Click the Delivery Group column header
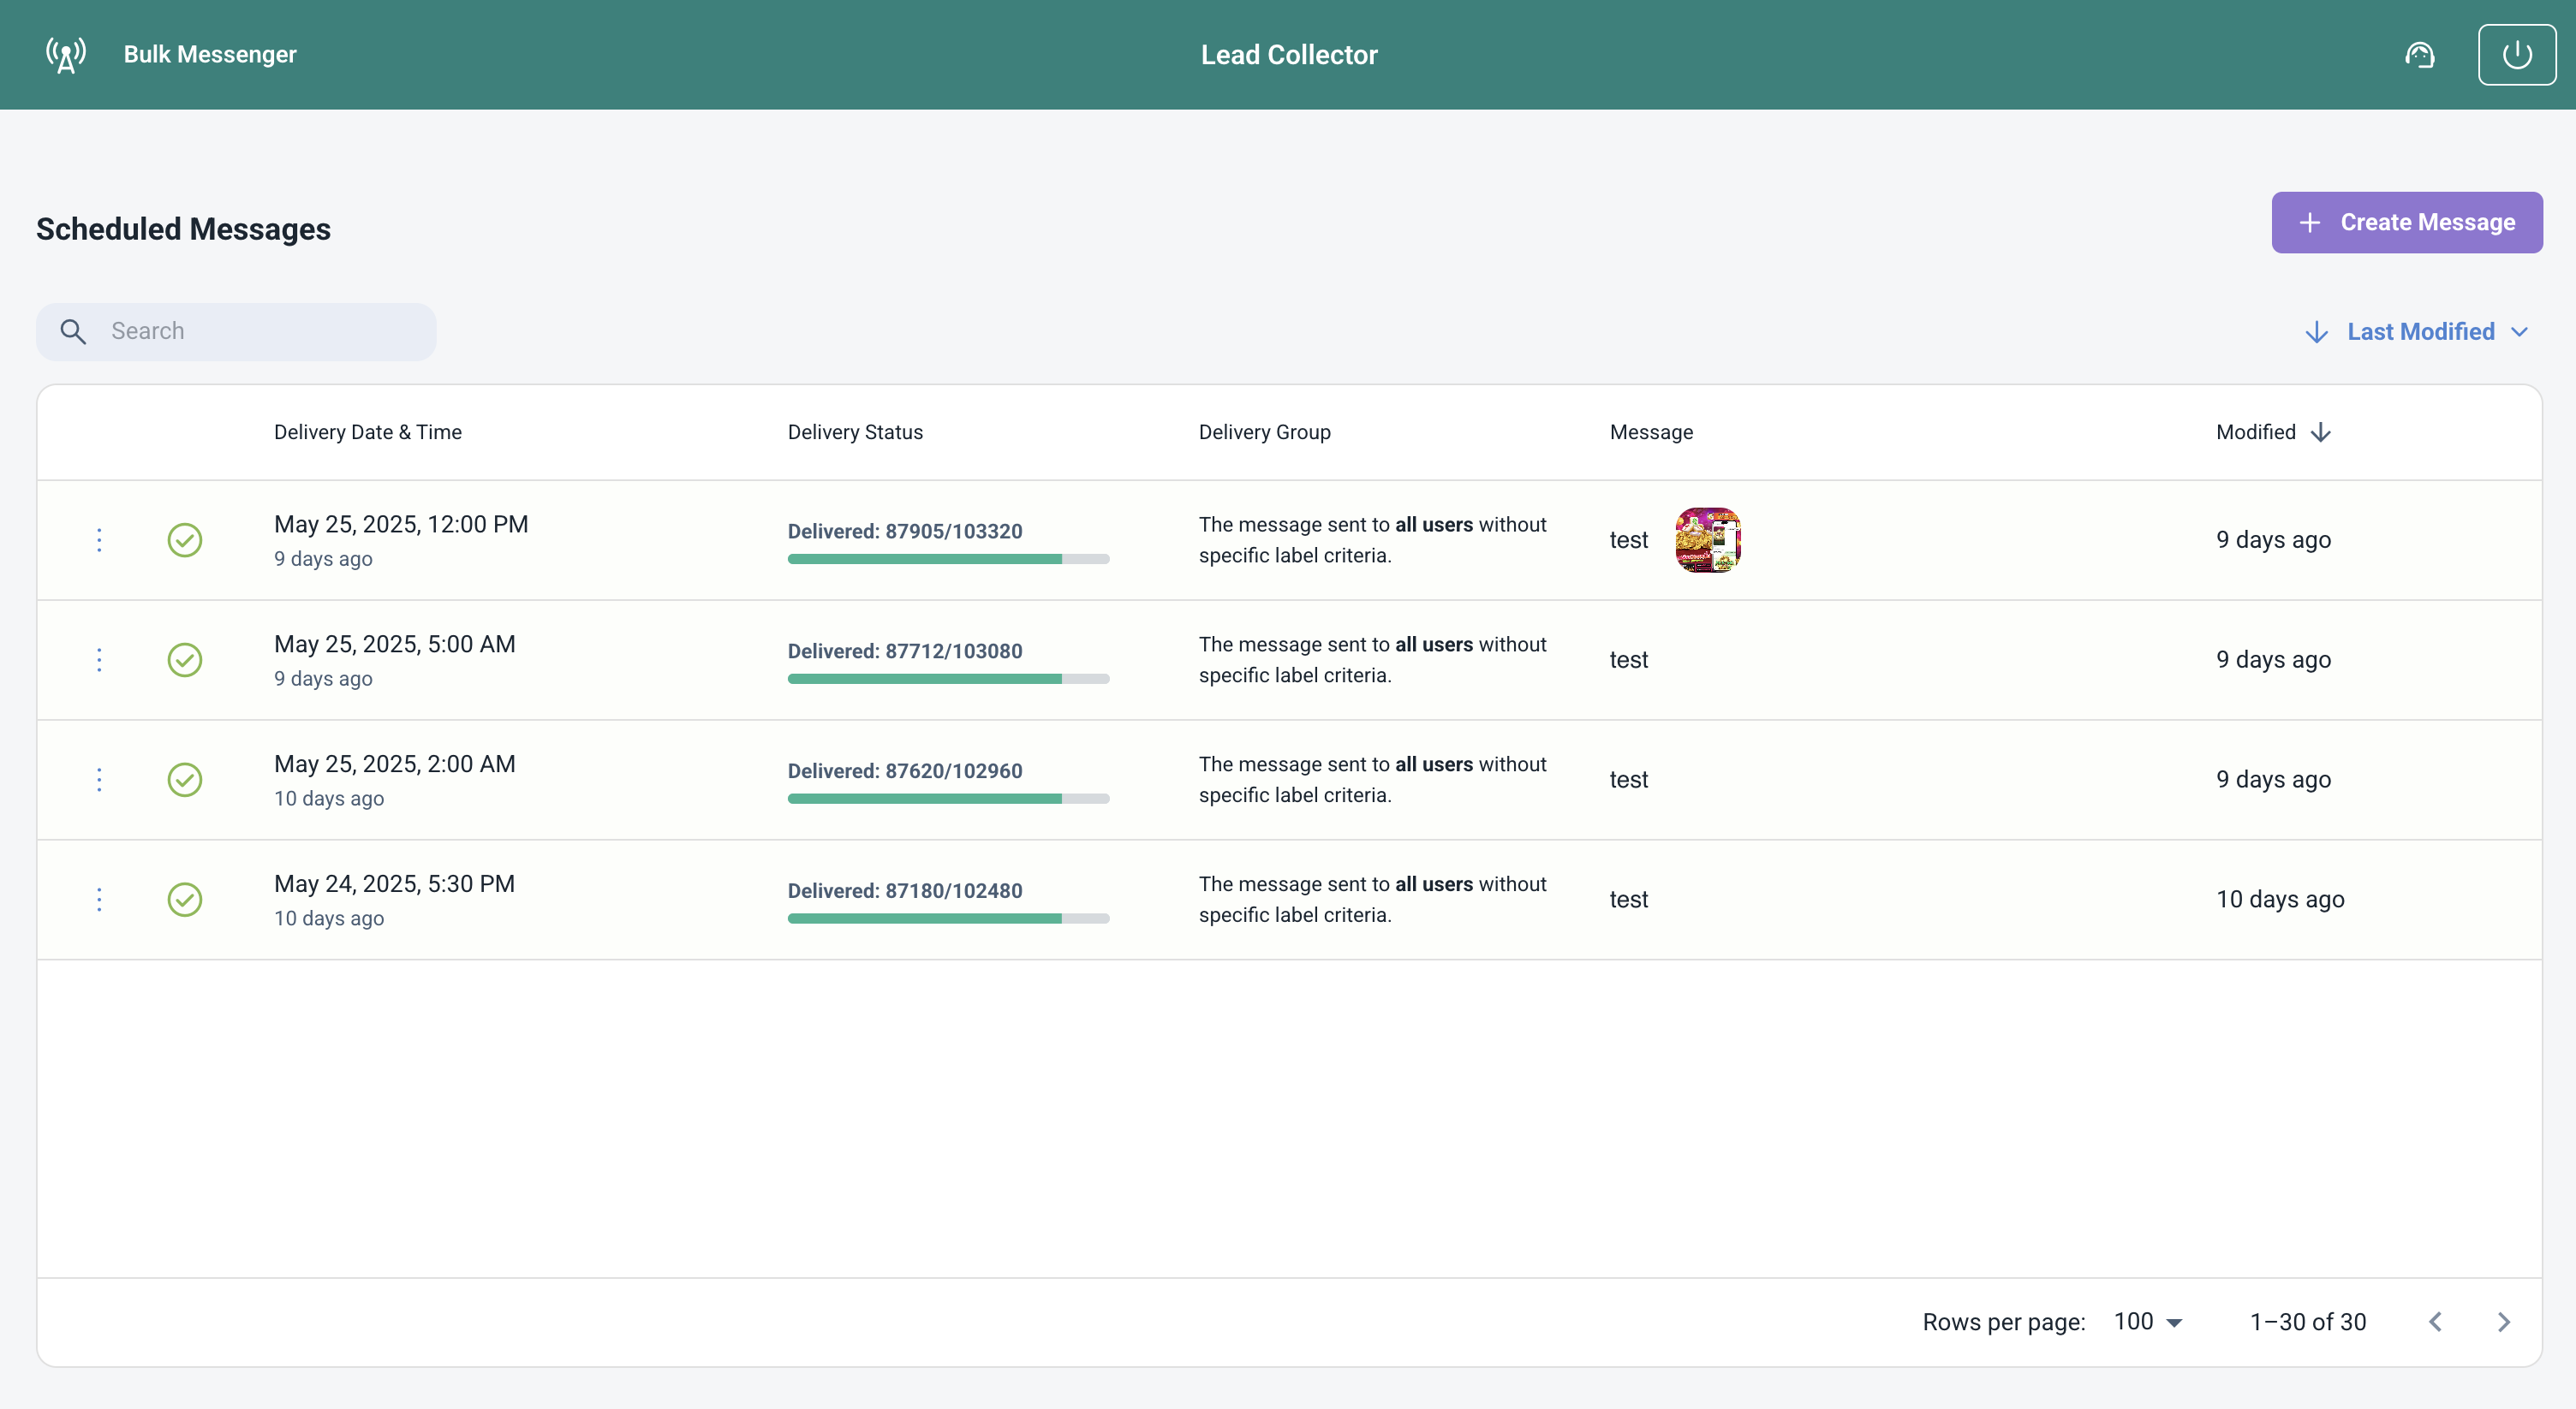This screenshot has height=1409, width=2576. [x=1264, y=431]
